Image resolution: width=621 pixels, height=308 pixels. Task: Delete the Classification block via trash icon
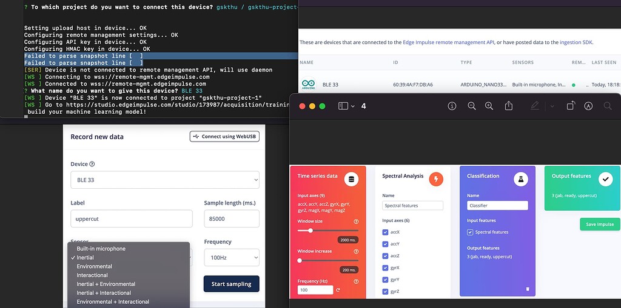(528, 289)
